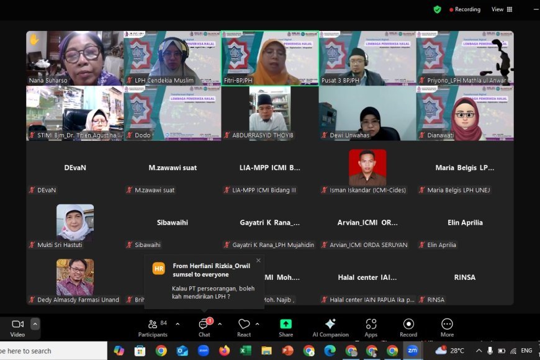Click the taskbar search box
Image resolution: width=540 pixels, height=360 pixels.
click(53, 351)
